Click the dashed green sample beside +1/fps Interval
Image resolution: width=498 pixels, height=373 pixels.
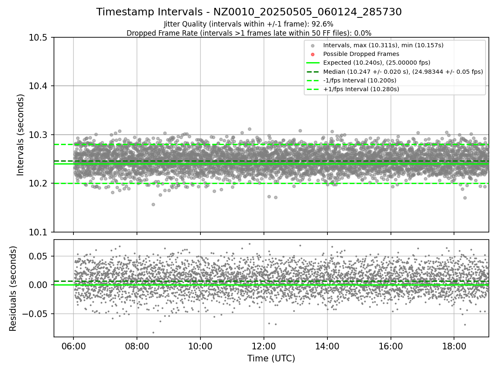[x=313, y=90]
